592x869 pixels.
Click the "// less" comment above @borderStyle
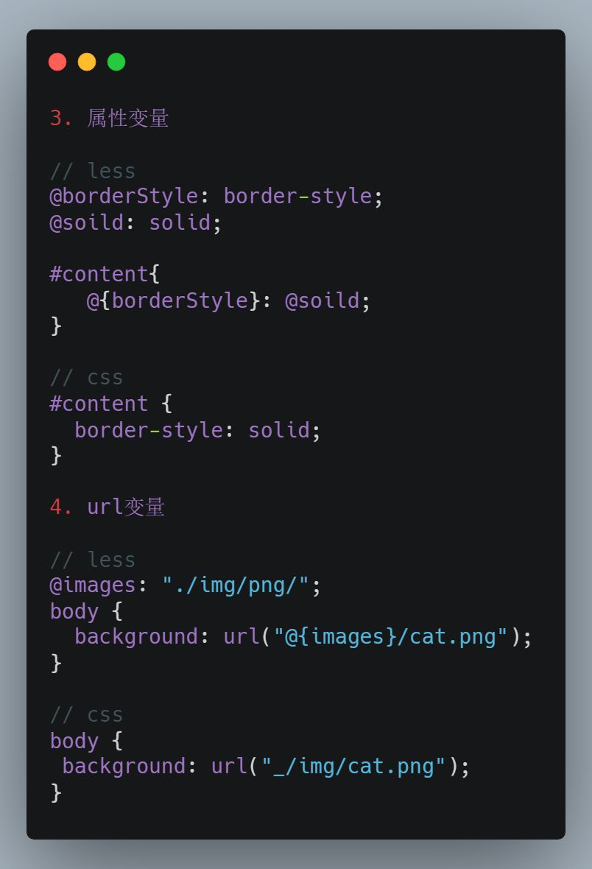coord(93,171)
